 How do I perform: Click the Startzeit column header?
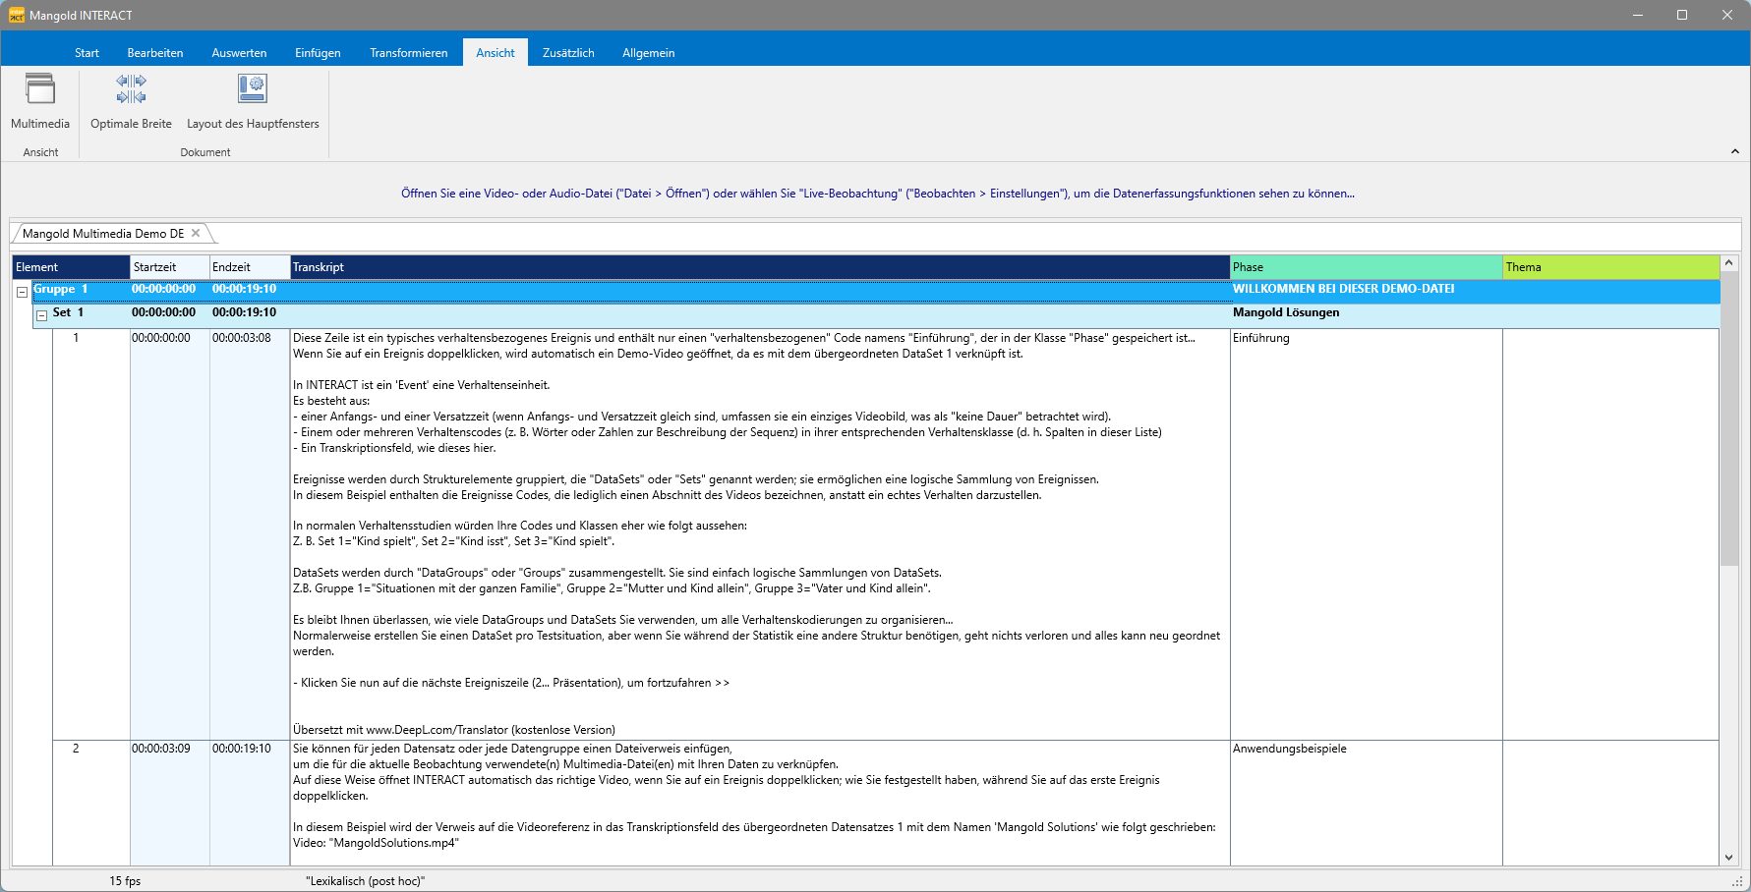(170, 267)
